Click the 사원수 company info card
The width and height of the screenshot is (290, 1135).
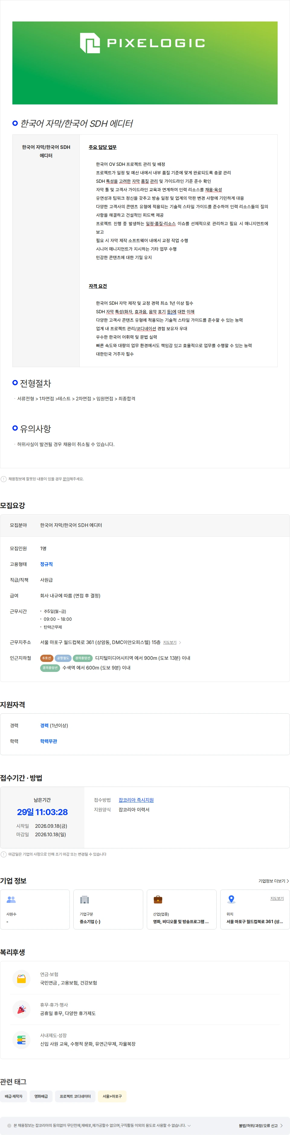point(35,910)
